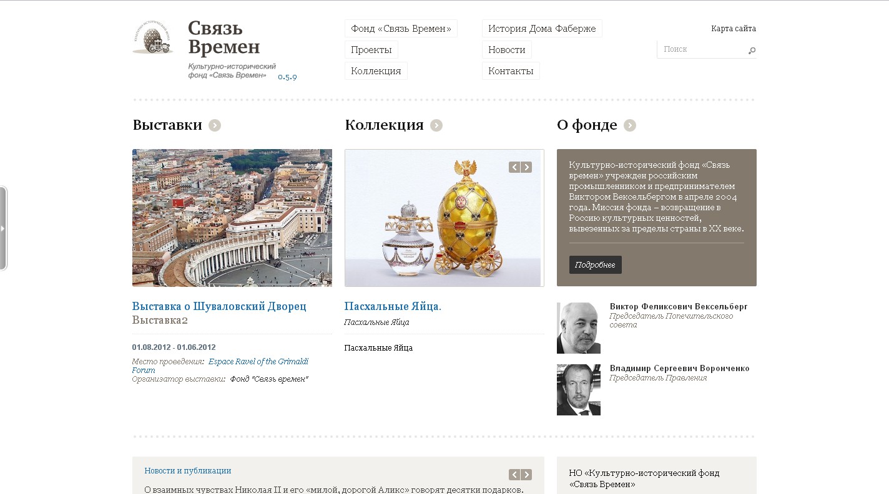
Task: Click in the Поиск search field
Action: tap(702, 49)
